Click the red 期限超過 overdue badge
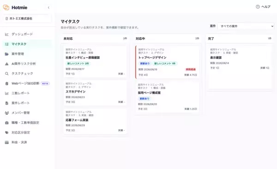 tap(191, 70)
